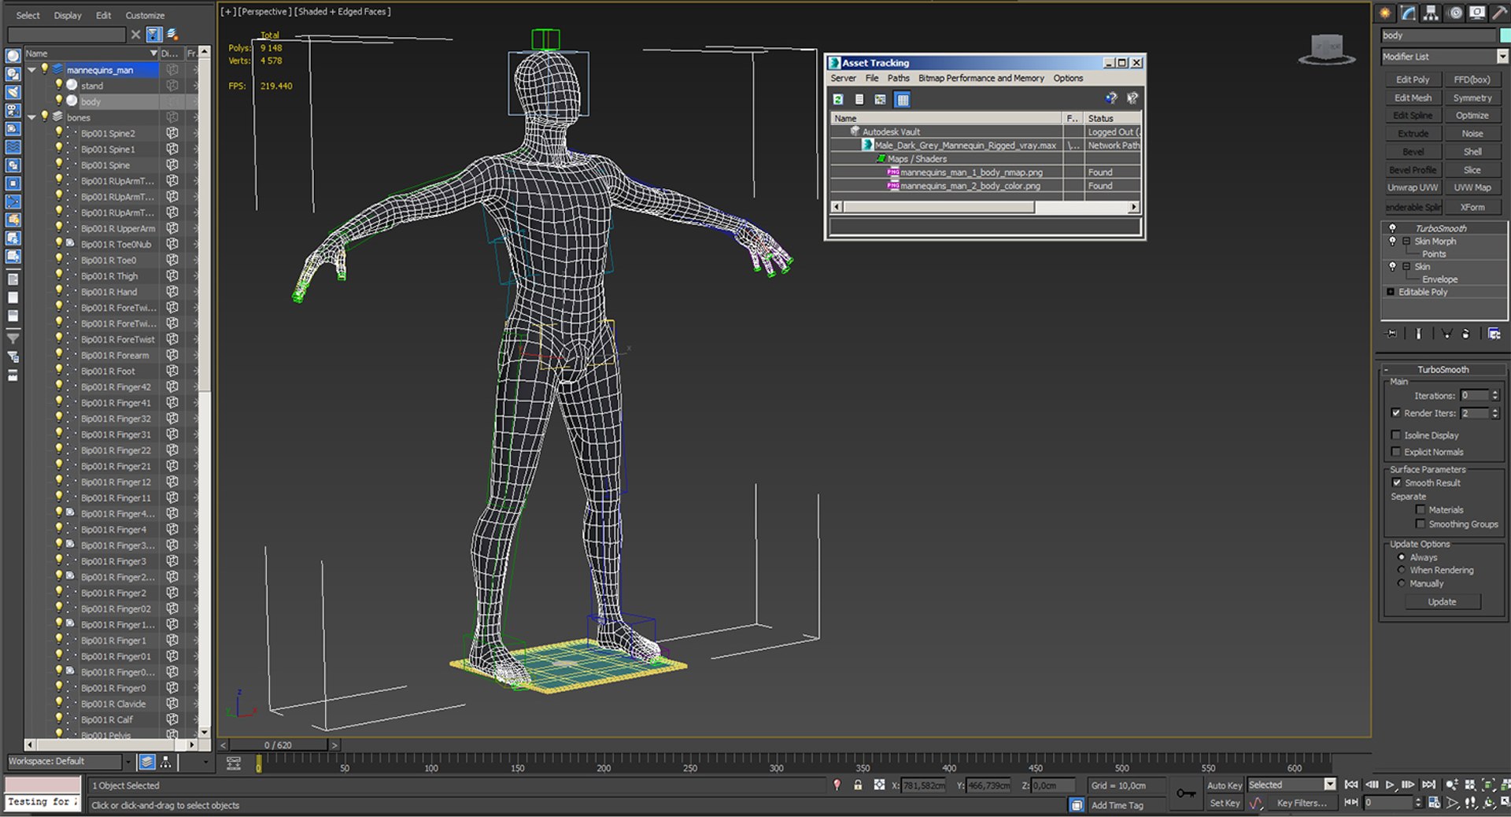
Task: Click Symmetry modifier button
Action: pyautogui.click(x=1472, y=98)
